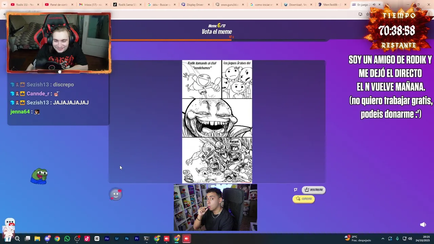Viewport: 434px width, 244px height.
Task: Click the vote countdown progress bar
Action: (219, 40)
